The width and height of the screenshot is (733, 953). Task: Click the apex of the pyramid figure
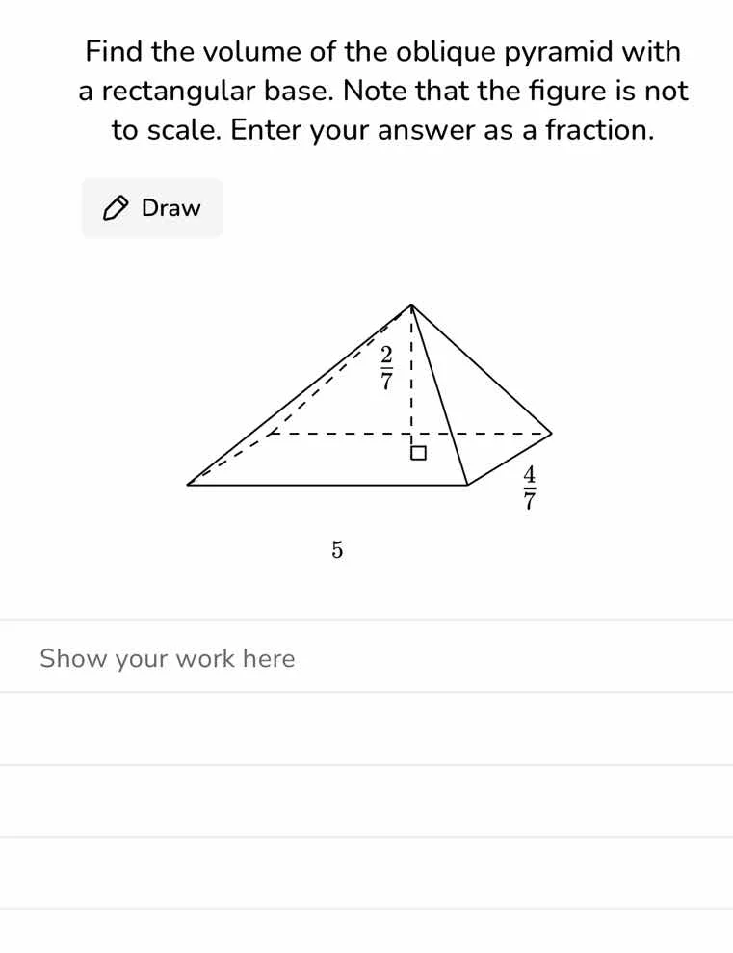[x=411, y=306]
